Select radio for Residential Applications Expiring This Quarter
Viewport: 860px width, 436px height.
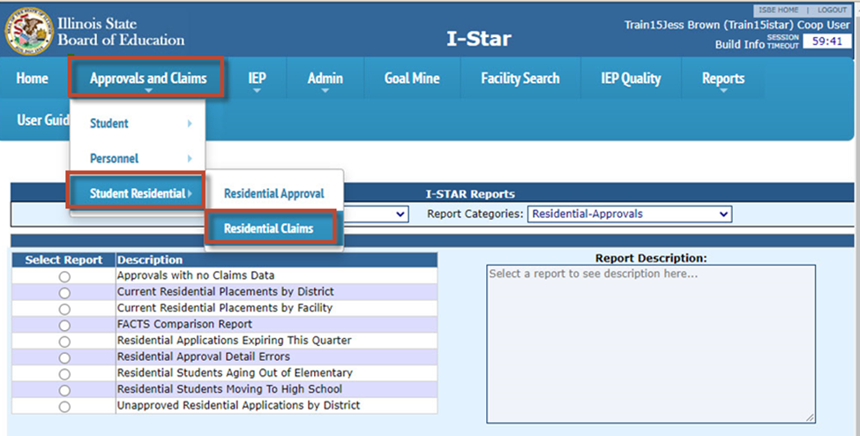click(x=64, y=342)
